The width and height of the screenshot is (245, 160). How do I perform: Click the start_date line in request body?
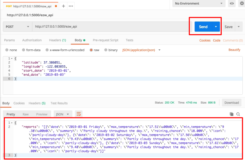[x=46, y=70]
